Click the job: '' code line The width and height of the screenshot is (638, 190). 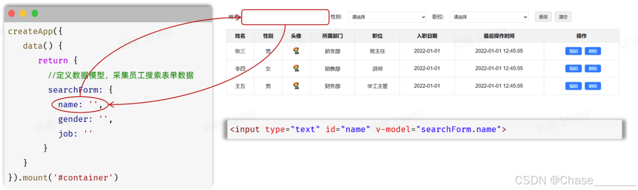75,134
